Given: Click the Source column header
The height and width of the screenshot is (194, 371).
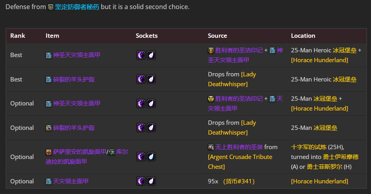Looking at the screenshot, I should pyautogui.click(x=217, y=36).
